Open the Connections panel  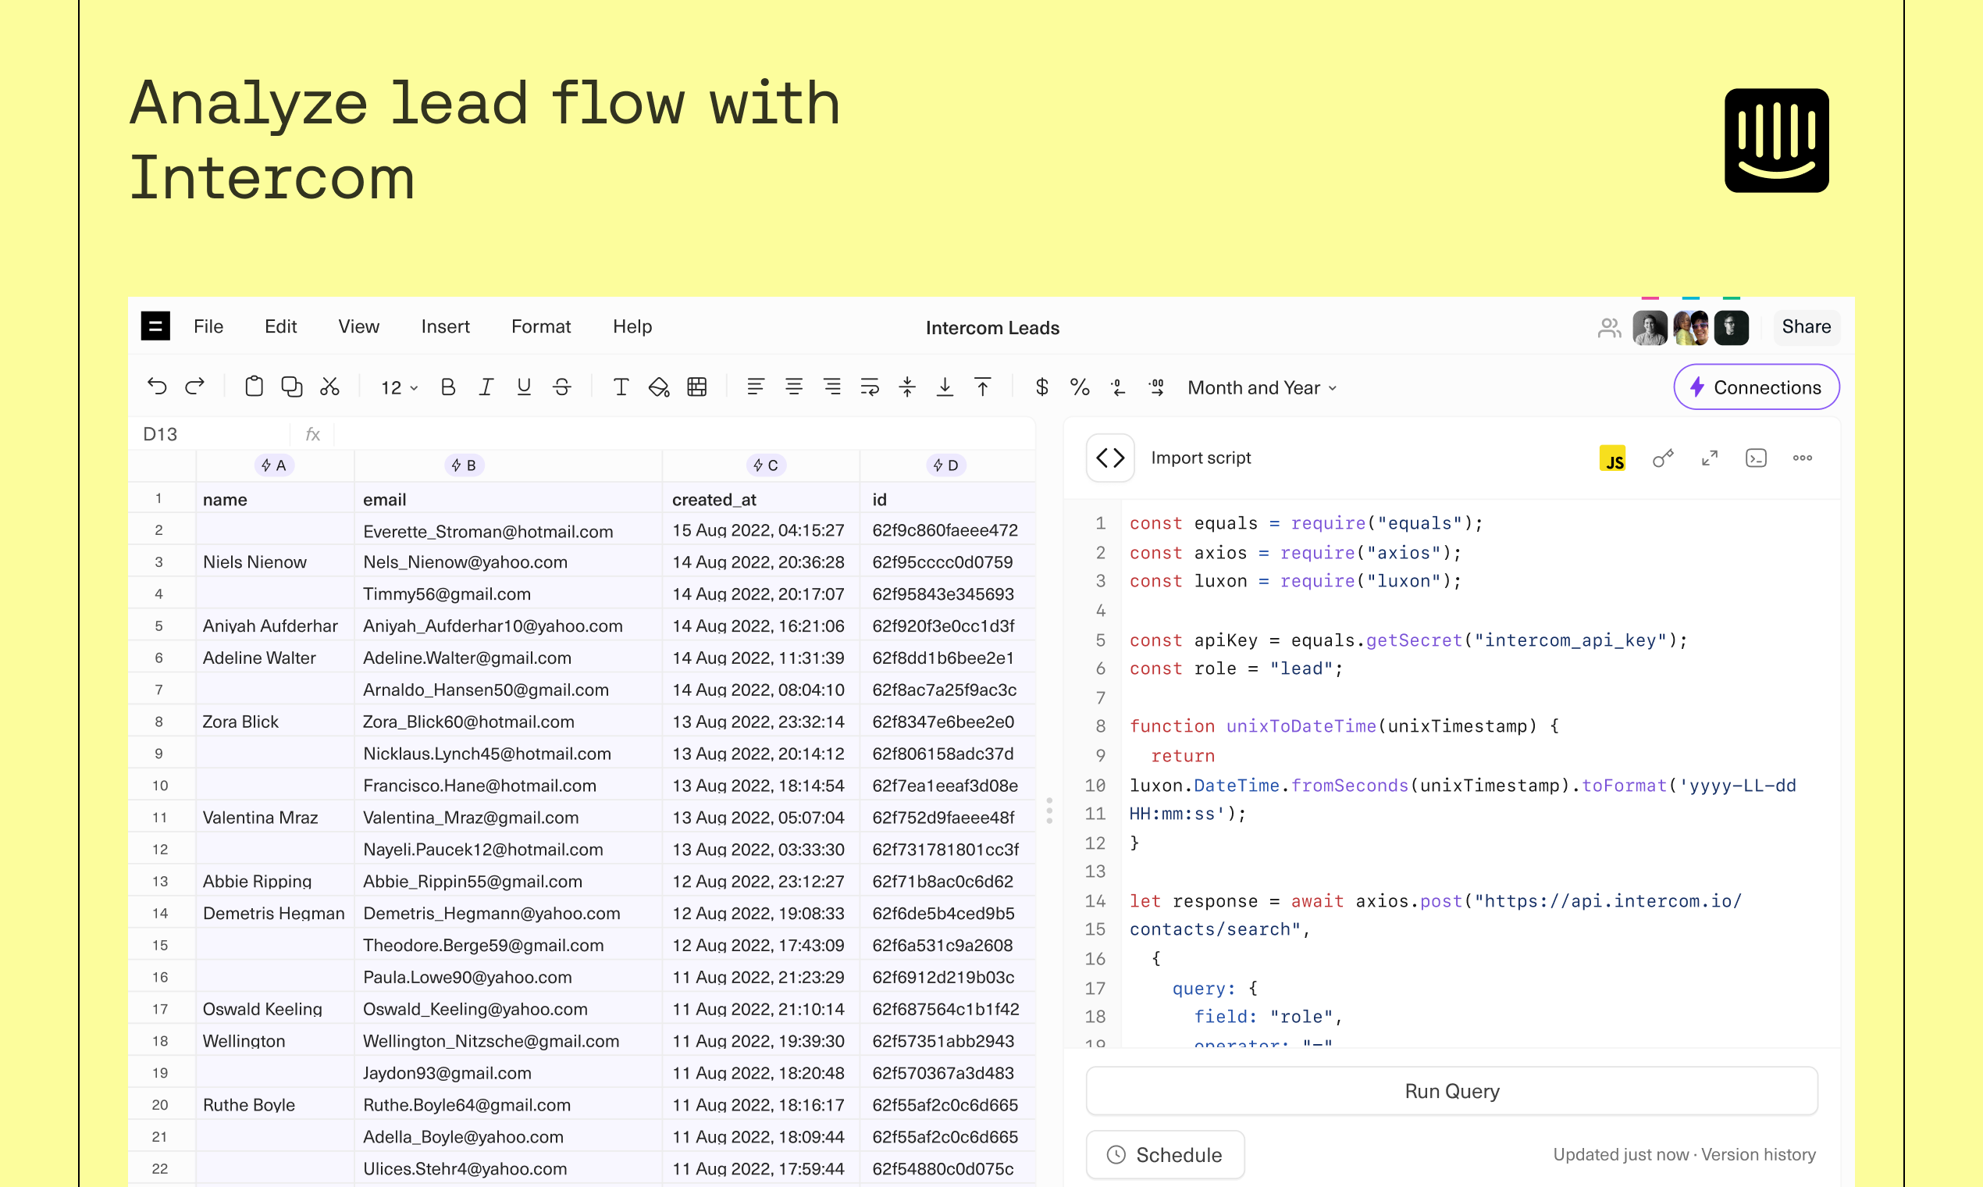point(1756,387)
